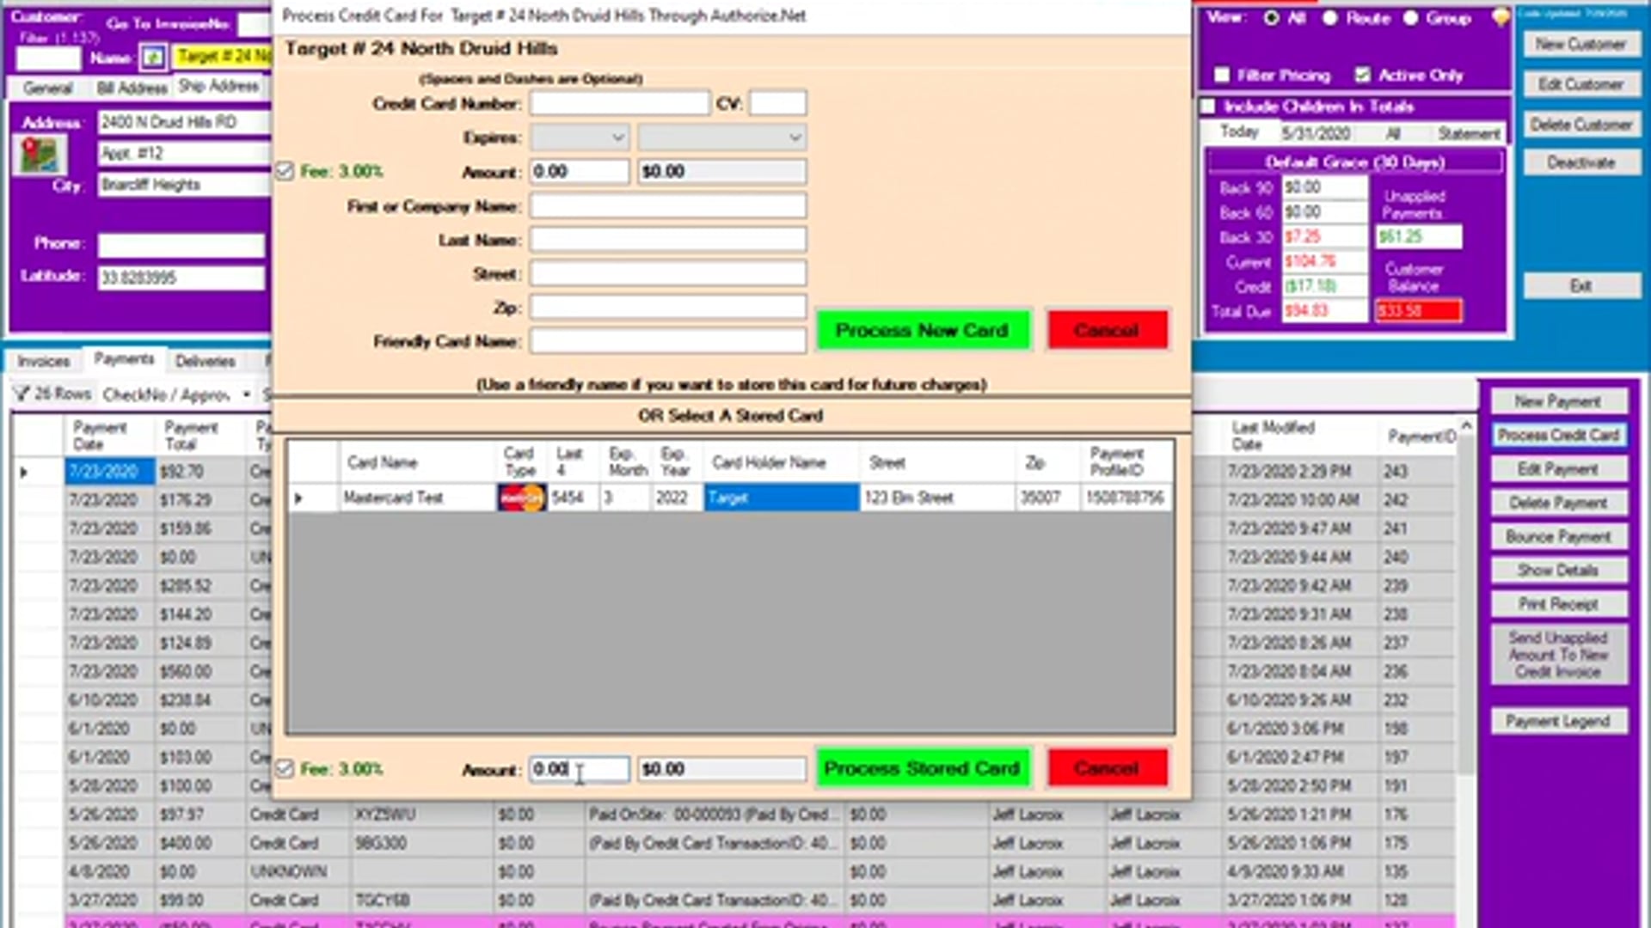Open the Expires year dropdown
Screen dimensions: 1651x928
pyautogui.click(x=721, y=137)
